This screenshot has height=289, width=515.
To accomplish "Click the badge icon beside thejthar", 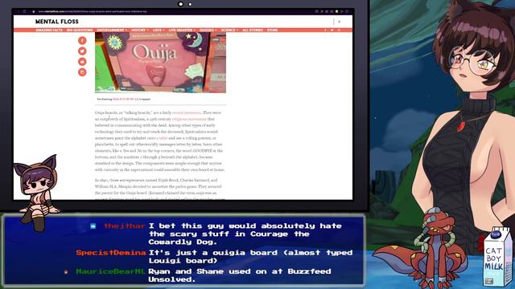I will point(93,226).
